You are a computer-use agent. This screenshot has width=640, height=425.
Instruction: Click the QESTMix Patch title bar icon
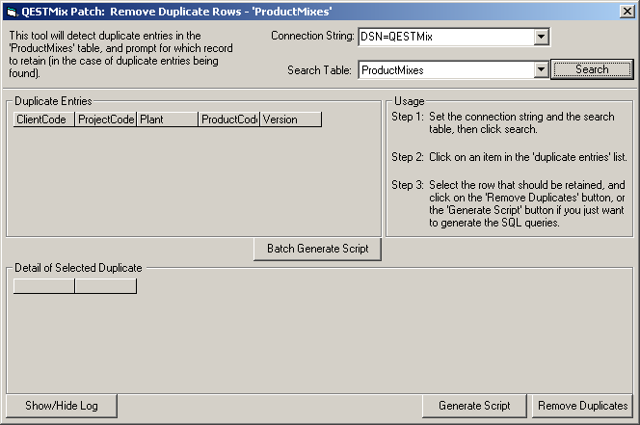point(11,11)
